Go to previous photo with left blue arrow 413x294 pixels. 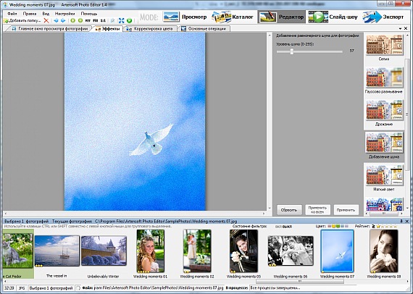56,20
